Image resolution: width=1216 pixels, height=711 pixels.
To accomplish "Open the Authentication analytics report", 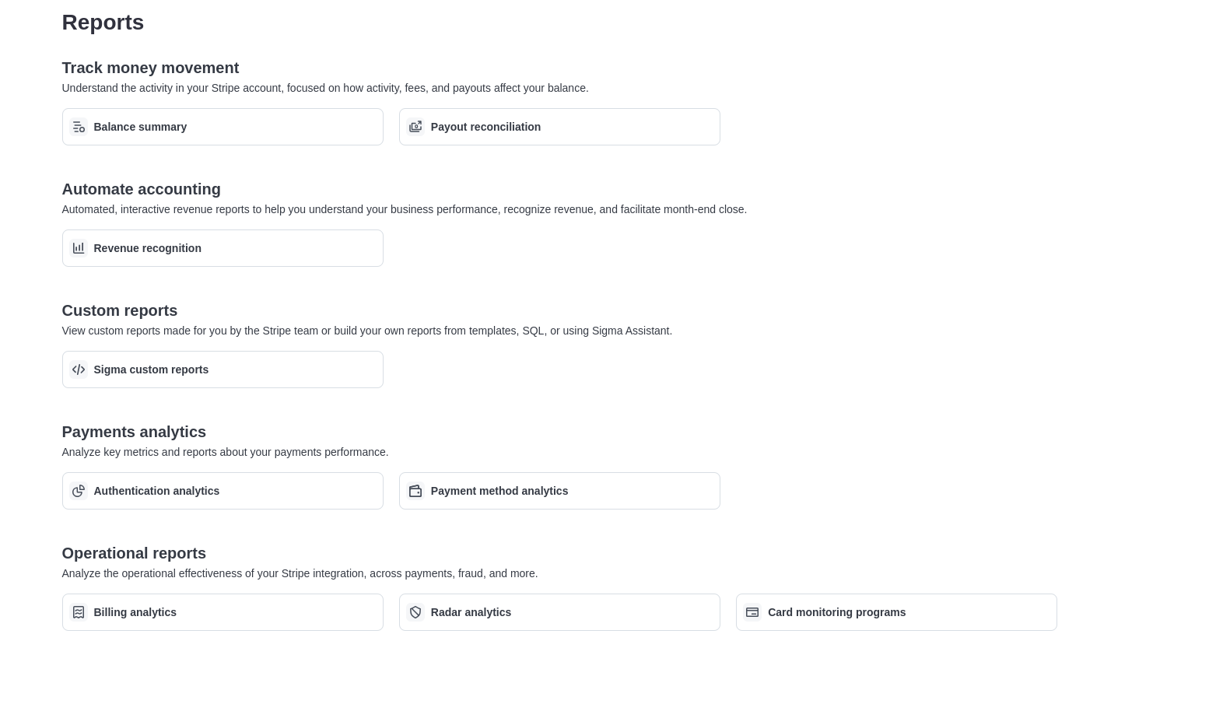I will [223, 490].
